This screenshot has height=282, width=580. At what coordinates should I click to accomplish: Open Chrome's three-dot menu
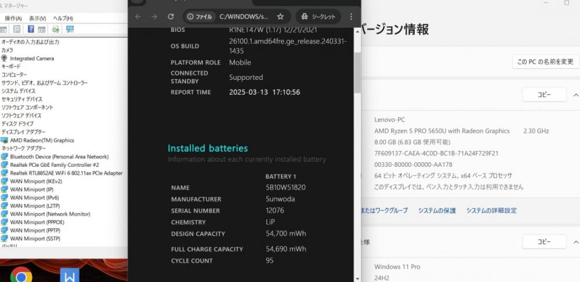pos(351,17)
